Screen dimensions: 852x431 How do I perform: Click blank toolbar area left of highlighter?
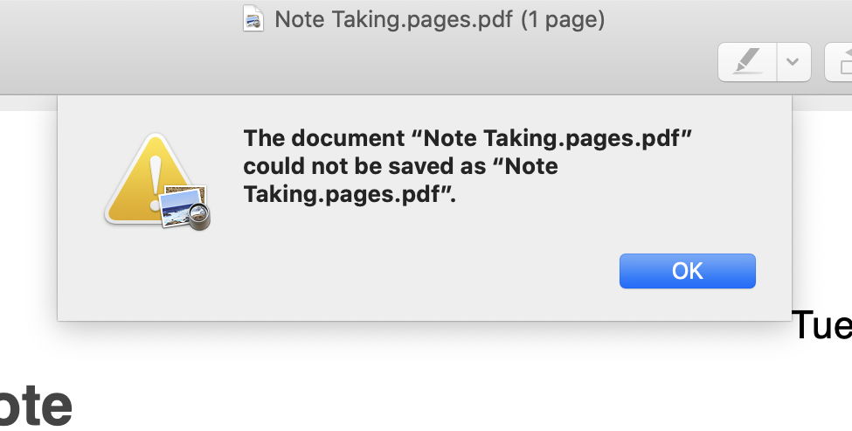[x=437, y=63]
